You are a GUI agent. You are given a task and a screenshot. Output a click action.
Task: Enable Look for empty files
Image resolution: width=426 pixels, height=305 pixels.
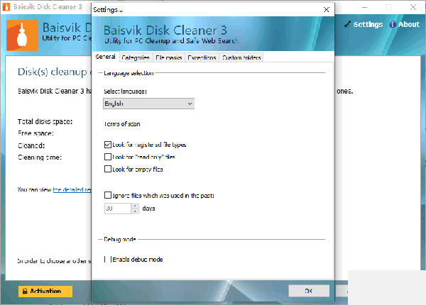[x=108, y=169]
